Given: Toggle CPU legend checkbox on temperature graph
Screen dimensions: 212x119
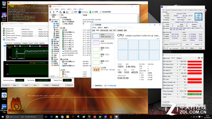Looking at the screenshot, I should (15, 46).
